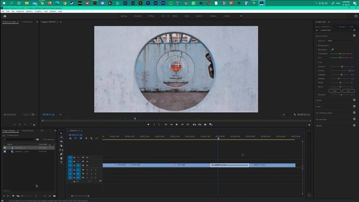The height and width of the screenshot is (202, 359).
Task: Toggle Snap in timeline
Action: coord(75,139)
